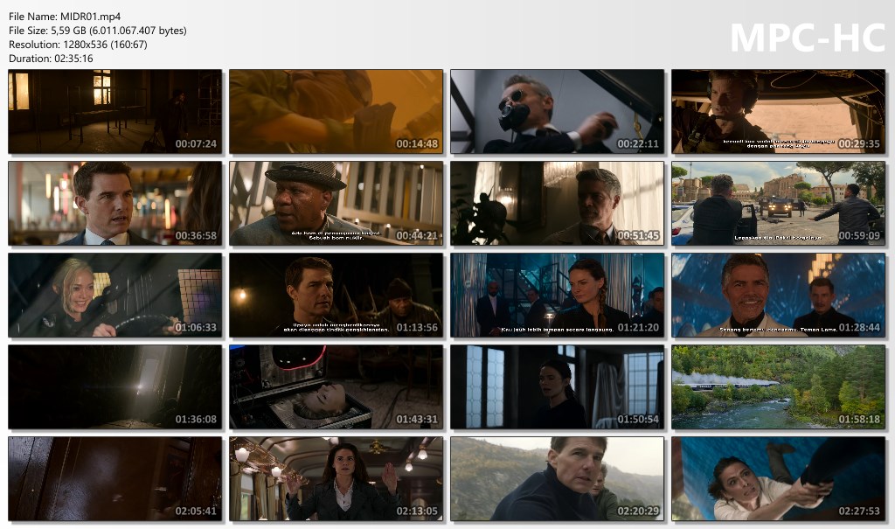
Task: Click the File Size 5,59 GB line
Action: point(98,31)
